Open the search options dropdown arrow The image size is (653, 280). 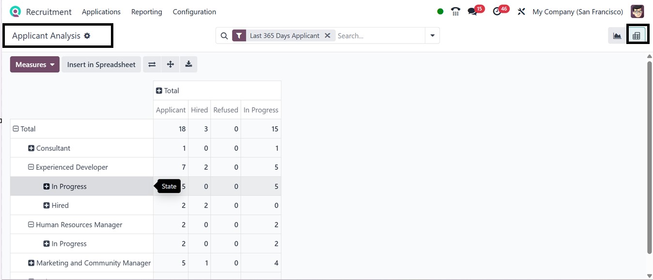coord(432,36)
